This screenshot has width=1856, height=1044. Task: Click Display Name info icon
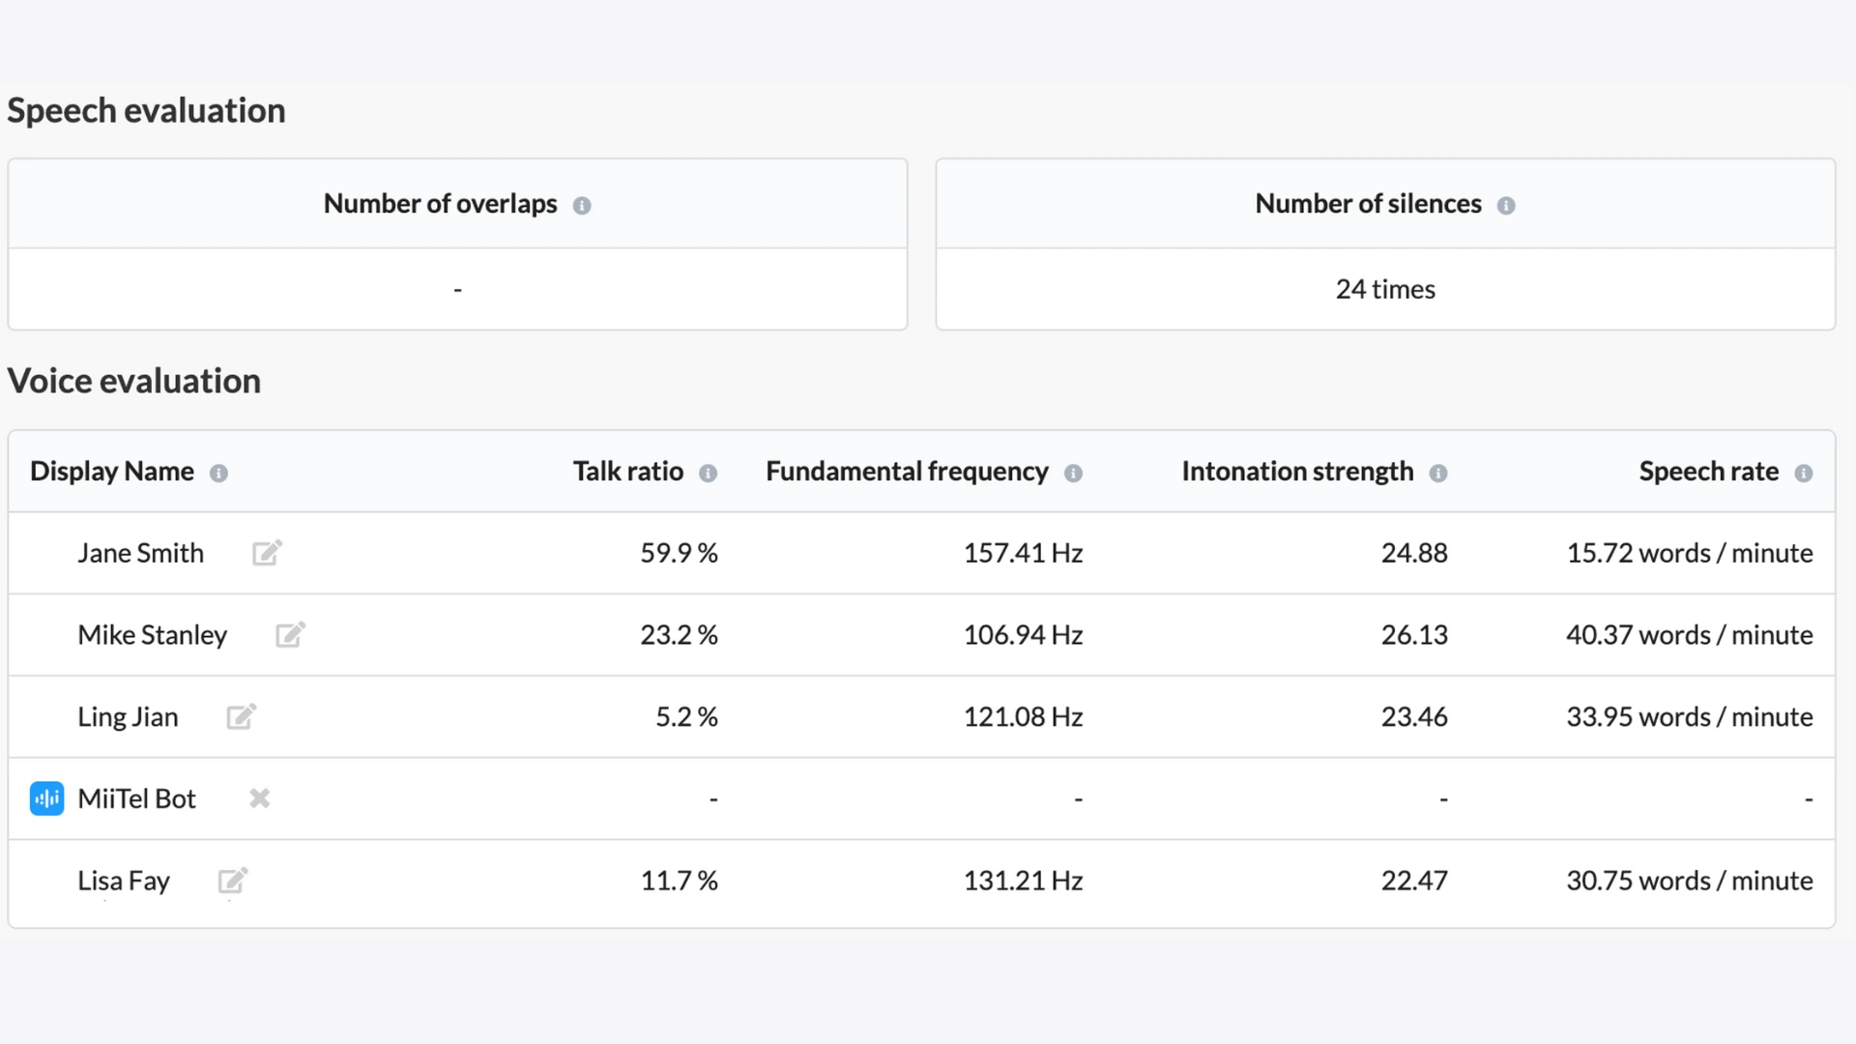pos(219,474)
